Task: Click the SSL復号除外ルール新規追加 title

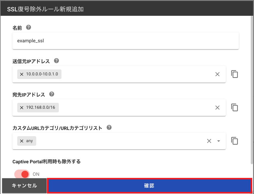Action: (x=45, y=9)
